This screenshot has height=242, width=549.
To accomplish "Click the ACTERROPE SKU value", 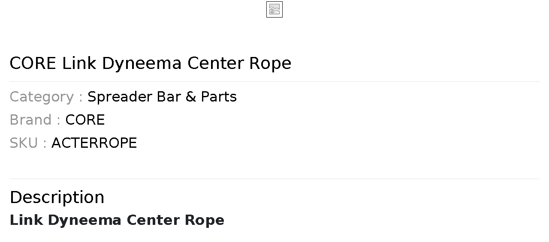I will [x=94, y=143].
